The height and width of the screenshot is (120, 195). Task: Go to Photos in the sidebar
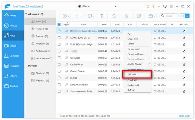(x=13, y=26)
